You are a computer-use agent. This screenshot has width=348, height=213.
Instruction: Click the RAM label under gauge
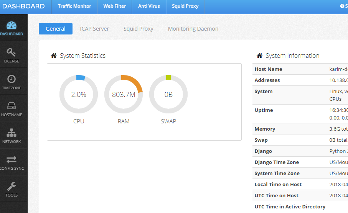tap(124, 121)
